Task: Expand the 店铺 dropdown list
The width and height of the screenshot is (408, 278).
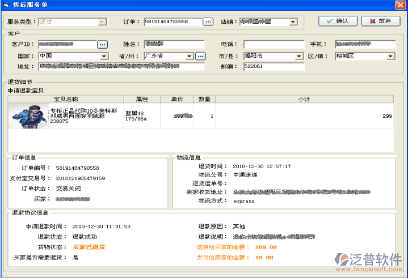Action: click(293, 22)
